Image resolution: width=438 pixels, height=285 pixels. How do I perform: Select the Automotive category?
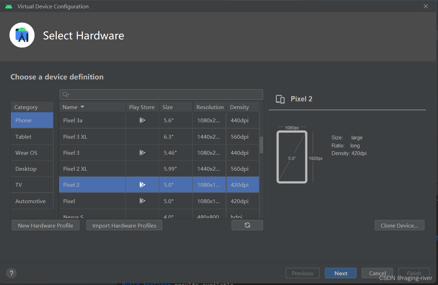click(32, 201)
